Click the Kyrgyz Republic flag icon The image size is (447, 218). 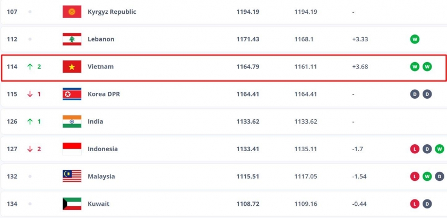(x=72, y=12)
